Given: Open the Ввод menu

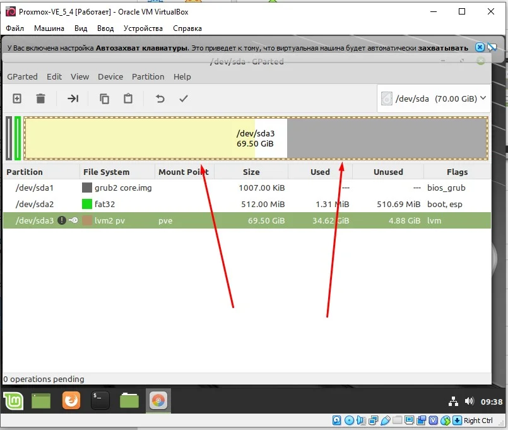Looking at the screenshot, I should click(x=105, y=28).
